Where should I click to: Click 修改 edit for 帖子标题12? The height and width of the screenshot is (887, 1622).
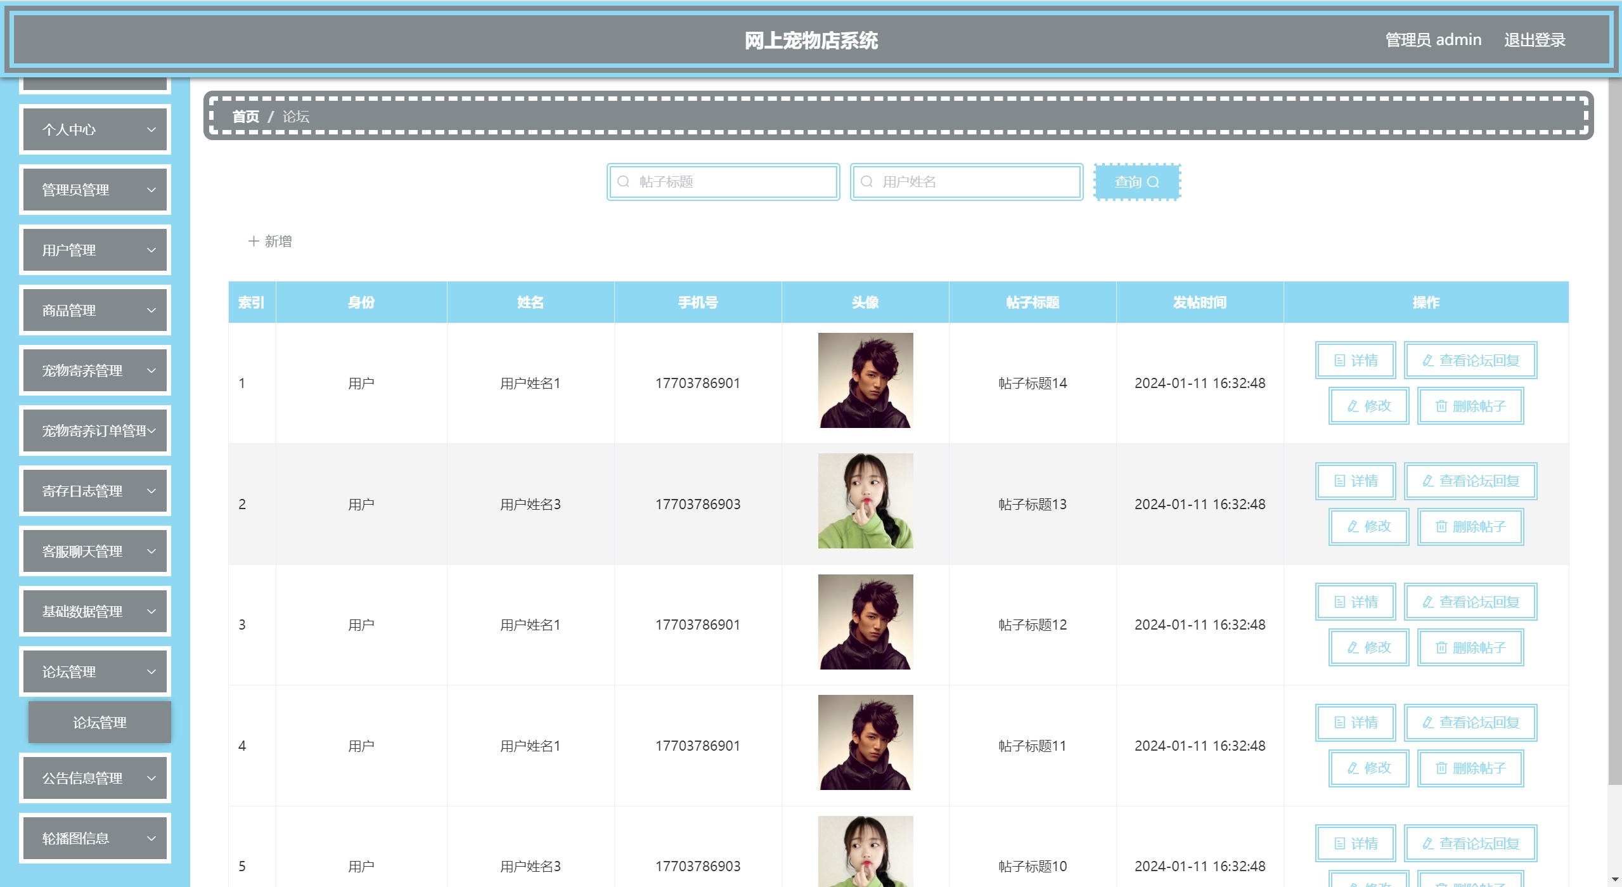click(x=1368, y=647)
